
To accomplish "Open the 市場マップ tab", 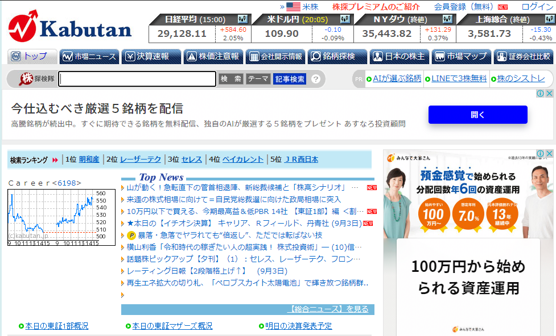I will click(462, 57).
